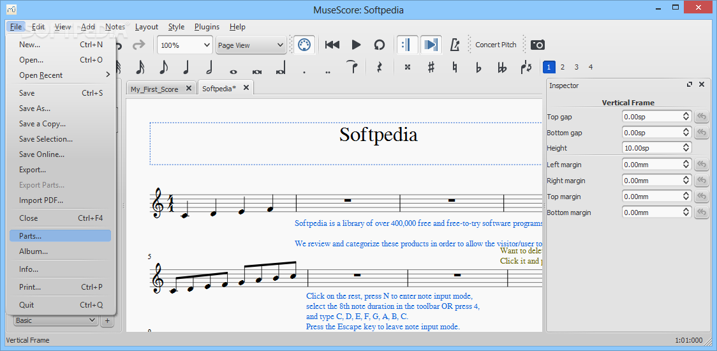Select the whole note duration
Image resolution: width=717 pixels, height=351 pixels.
click(x=233, y=71)
